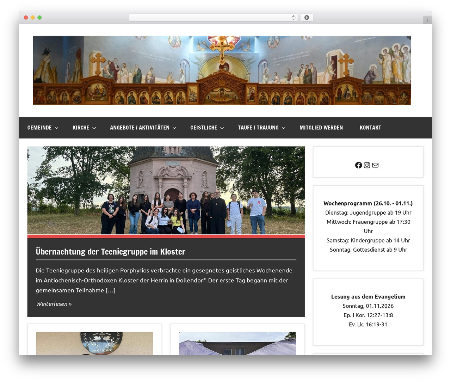Open the Mitglied werden page
The width and height of the screenshot is (451, 382).
[321, 128]
